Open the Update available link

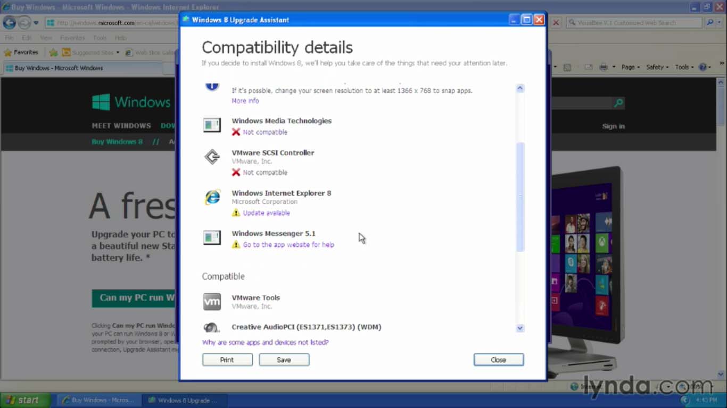point(266,213)
